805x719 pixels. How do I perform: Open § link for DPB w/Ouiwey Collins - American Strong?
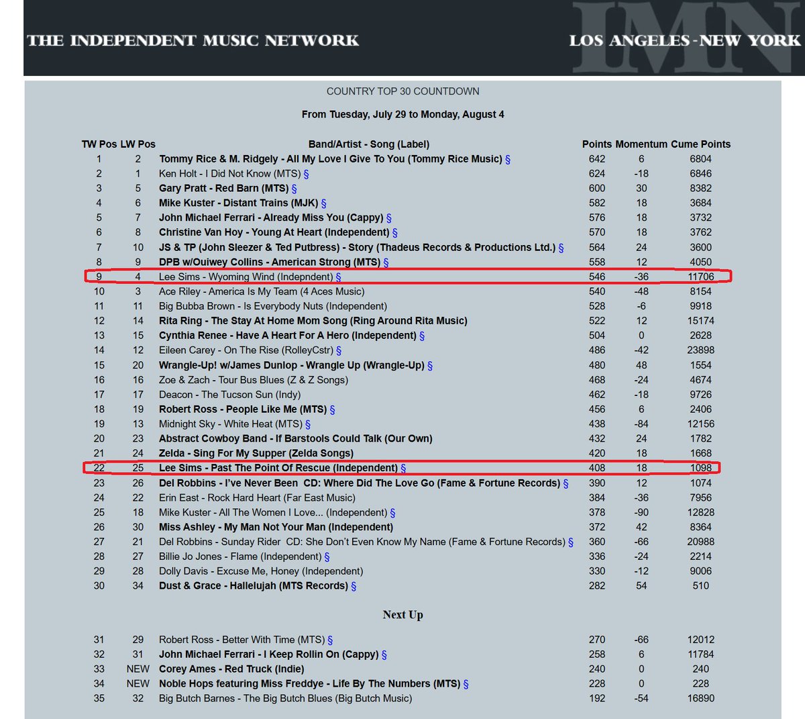tap(386, 262)
